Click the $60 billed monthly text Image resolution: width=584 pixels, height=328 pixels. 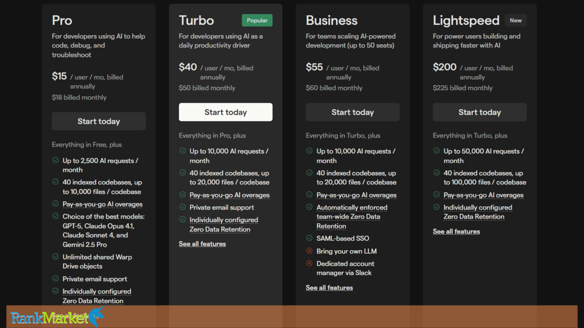[x=334, y=88]
